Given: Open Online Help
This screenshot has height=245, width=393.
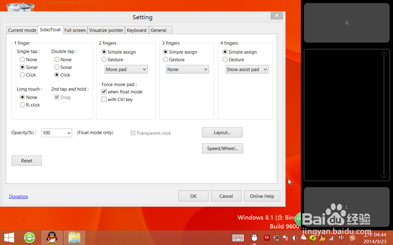Looking at the screenshot, I should (262, 196).
